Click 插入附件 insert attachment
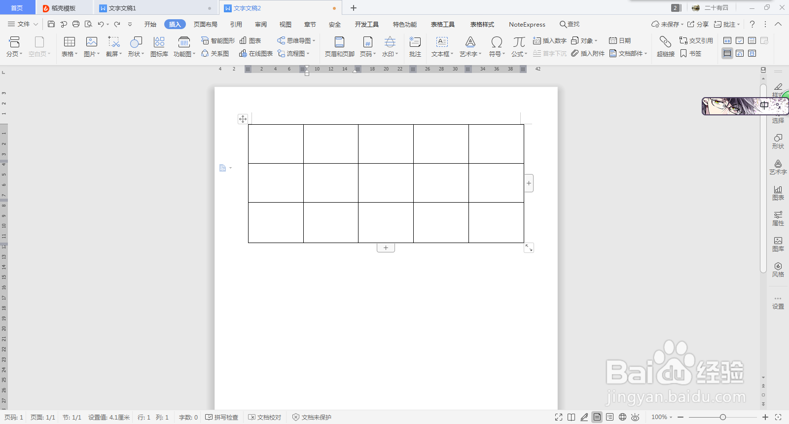 click(x=588, y=53)
